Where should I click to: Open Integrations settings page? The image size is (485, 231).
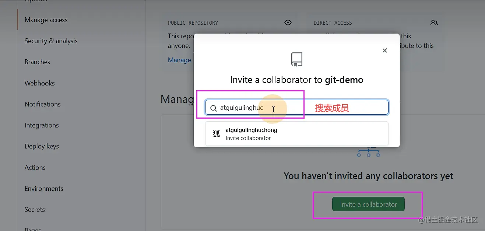42,125
